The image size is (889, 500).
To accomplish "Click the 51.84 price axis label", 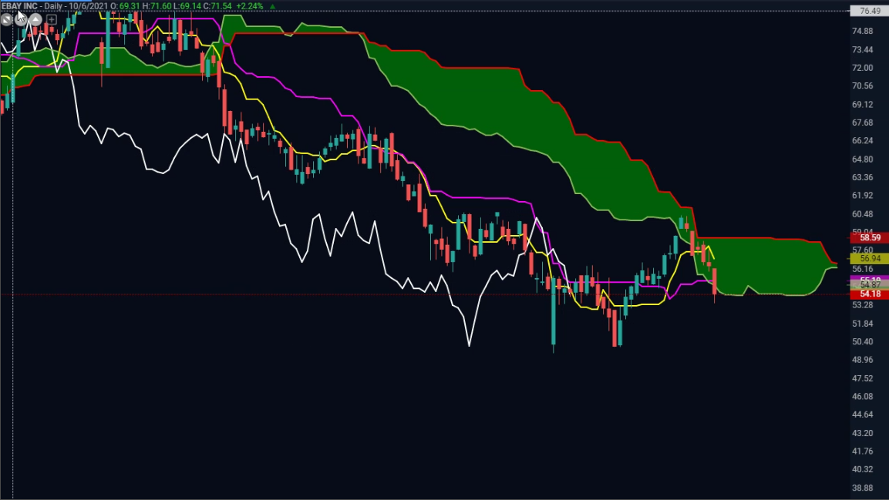I will tap(862, 324).
